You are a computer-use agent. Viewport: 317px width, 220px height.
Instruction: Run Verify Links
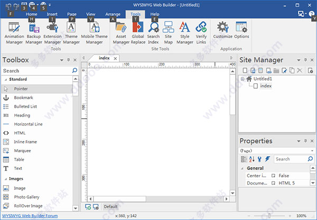(x=201, y=33)
